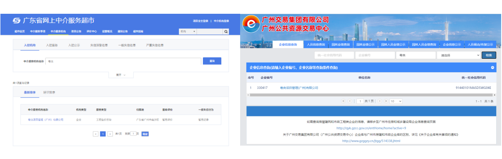Viewport: 502px width, 159px height.
Task: Switch to the 失信预警名单 tab
Action: coord(99,45)
